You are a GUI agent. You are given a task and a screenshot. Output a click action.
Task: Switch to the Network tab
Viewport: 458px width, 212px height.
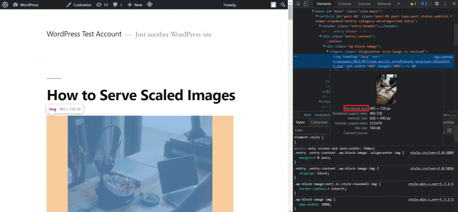[x=384, y=4]
